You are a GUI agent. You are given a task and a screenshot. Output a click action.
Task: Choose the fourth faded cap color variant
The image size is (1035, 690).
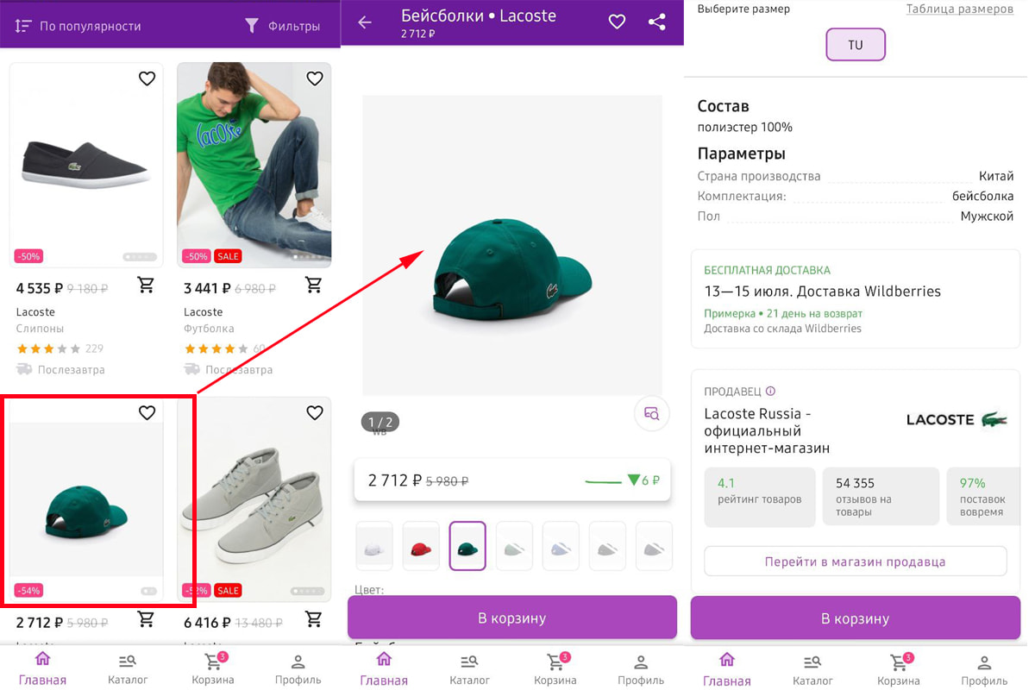(x=514, y=546)
